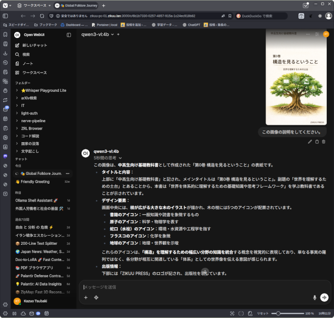Open the integrations icon beside the plus button
The width and height of the screenshot is (334, 318).
pyautogui.click(x=96, y=298)
